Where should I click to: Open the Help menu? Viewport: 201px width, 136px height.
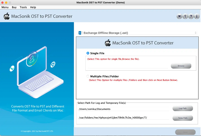point(33,7)
